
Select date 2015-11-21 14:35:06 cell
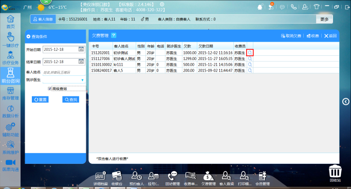215,65
